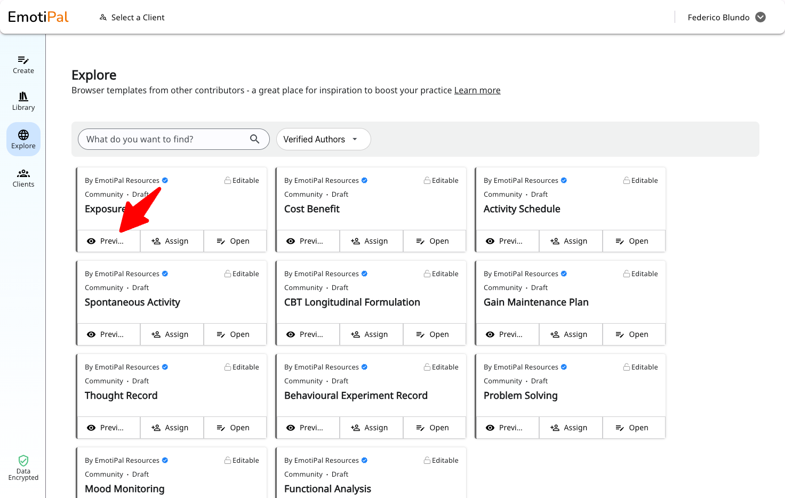This screenshot has width=785, height=498.
Task: Go to Library in the sidebar
Action: [x=23, y=101]
